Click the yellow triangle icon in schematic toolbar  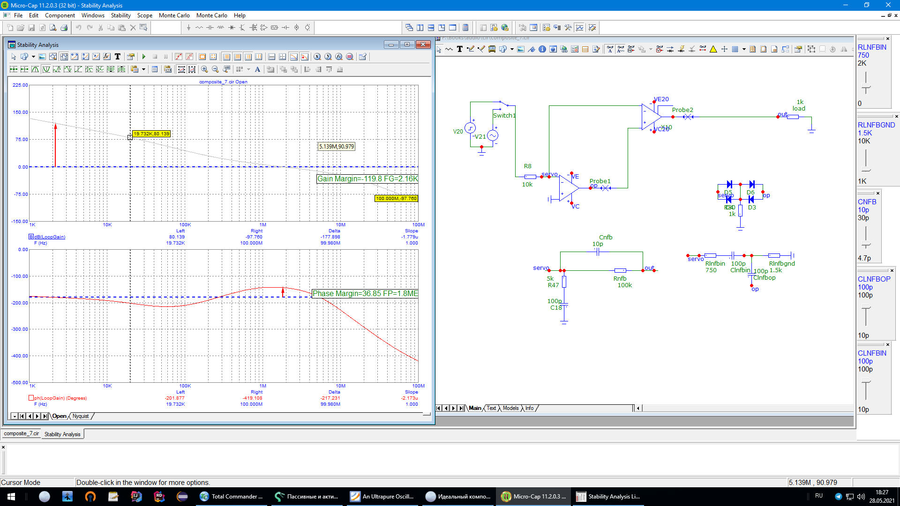pos(713,49)
